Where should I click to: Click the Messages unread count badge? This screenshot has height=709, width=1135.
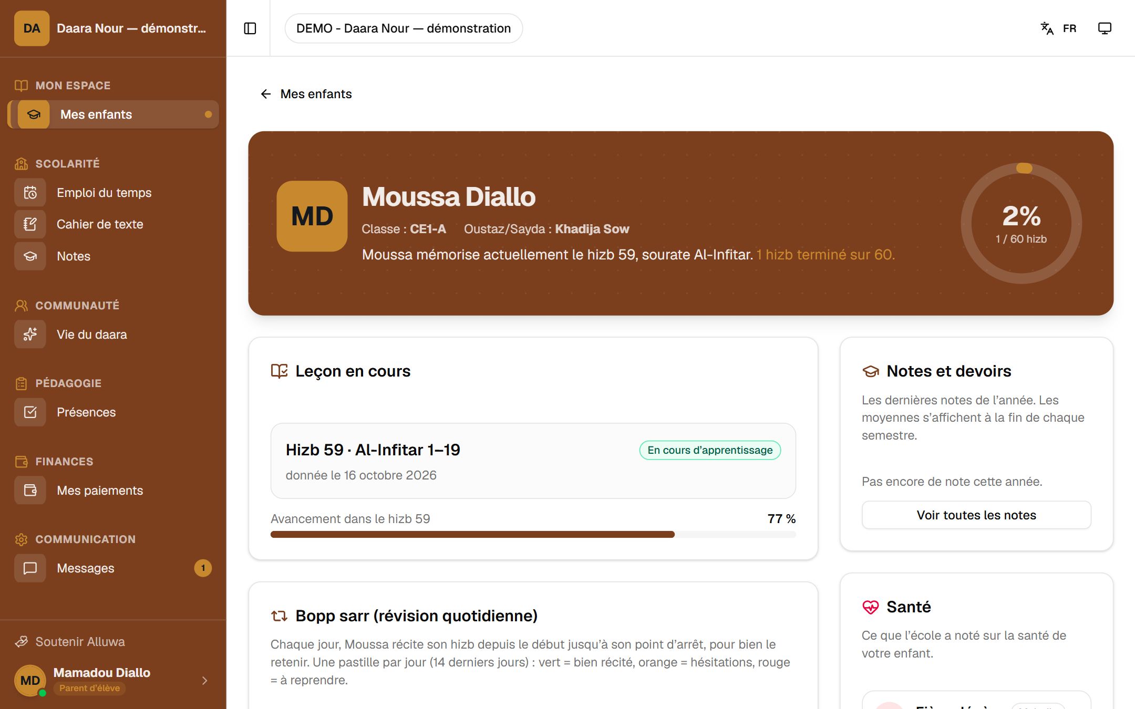pyautogui.click(x=203, y=568)
